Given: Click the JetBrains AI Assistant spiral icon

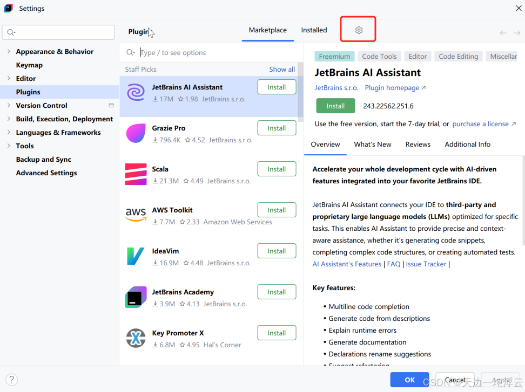Looking at the screenshot, I should pos(136,92).
